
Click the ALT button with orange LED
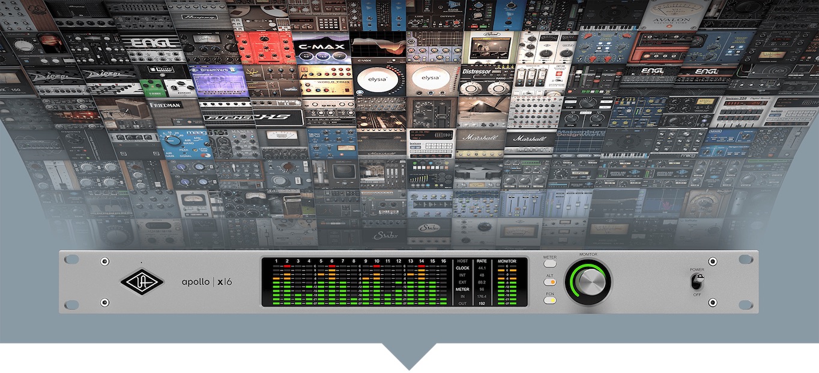click(x=550, y=282)
